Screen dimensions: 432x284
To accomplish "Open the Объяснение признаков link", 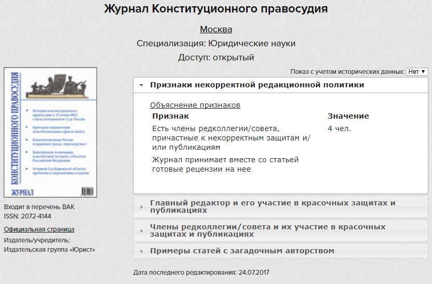I will [195, 105].
